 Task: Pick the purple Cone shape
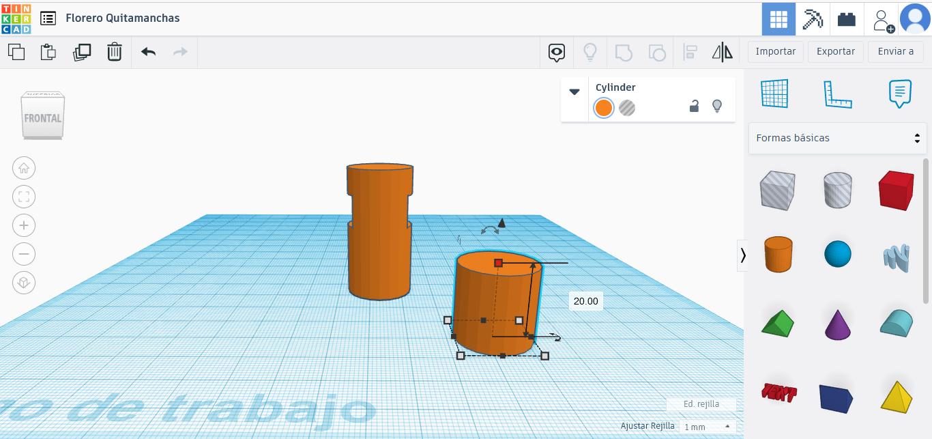[838, 324]
